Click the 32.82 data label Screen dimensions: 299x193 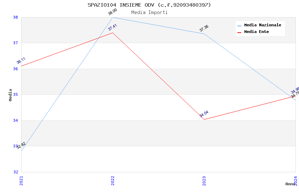click(x=21, y=146)
